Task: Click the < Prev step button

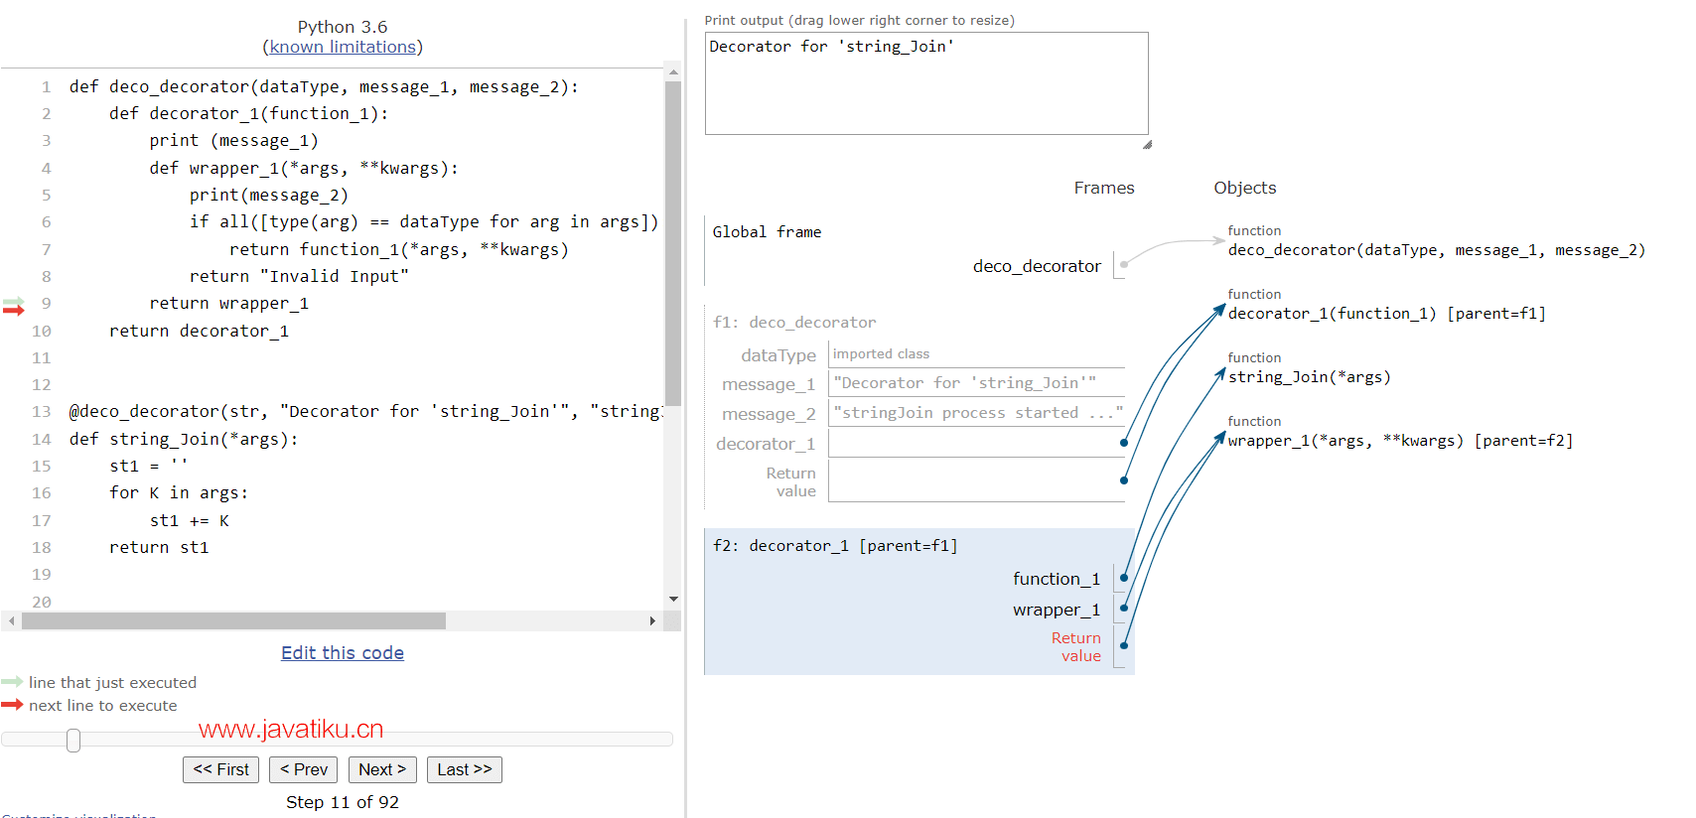Action: (x=304, y=769)
